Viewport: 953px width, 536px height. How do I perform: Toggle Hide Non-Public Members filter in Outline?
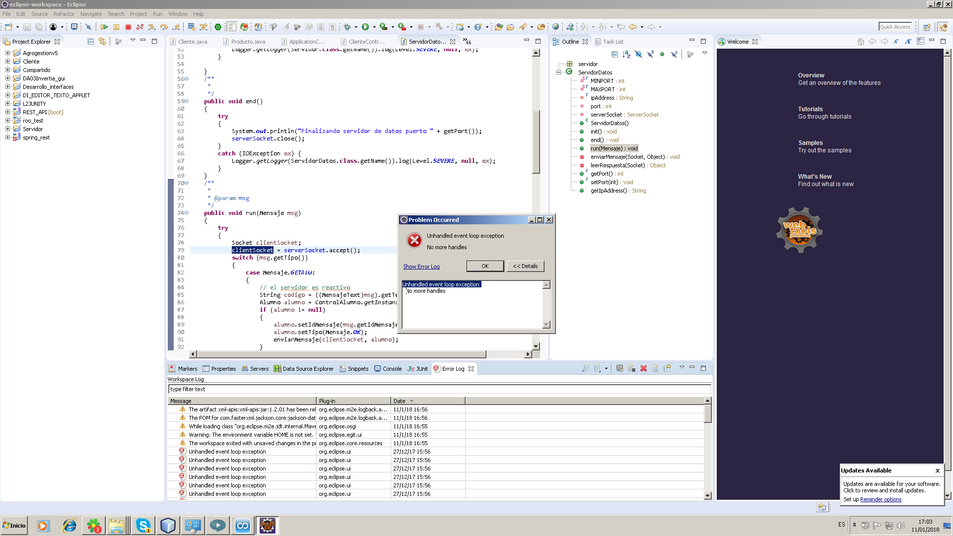pyautogui.click(x=662, y=55)
